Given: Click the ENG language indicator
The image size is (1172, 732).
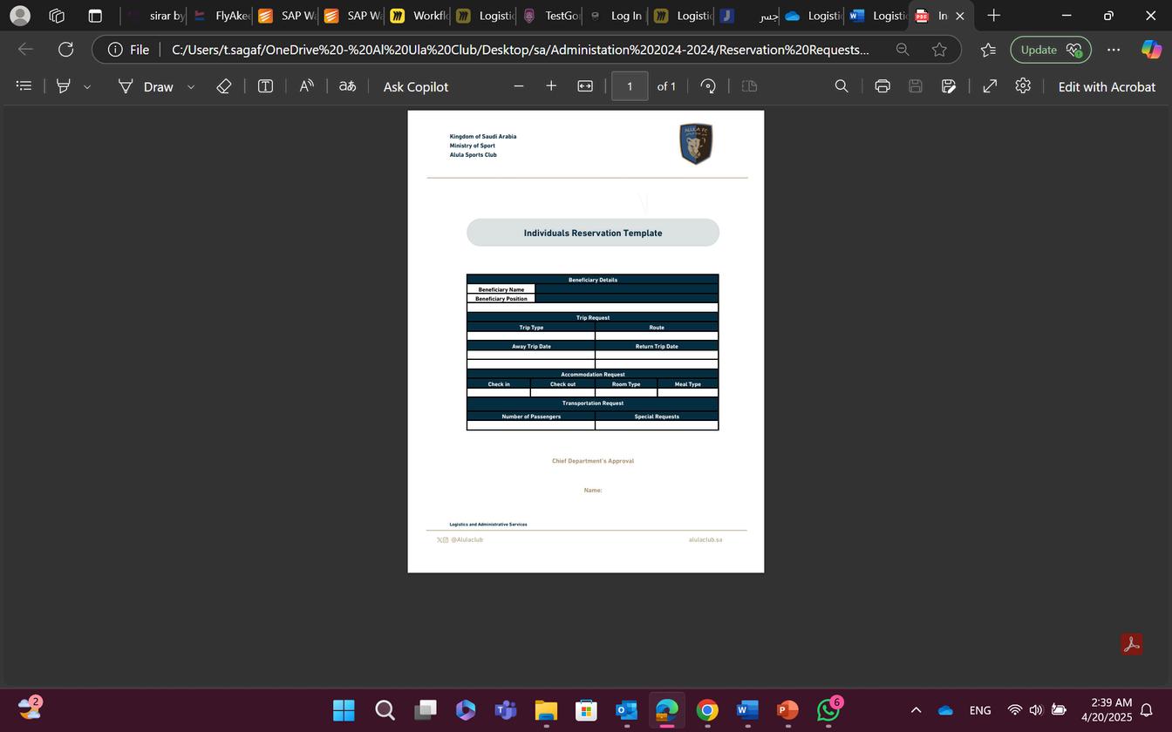Looking at the screenshot, I should point(980,710).
